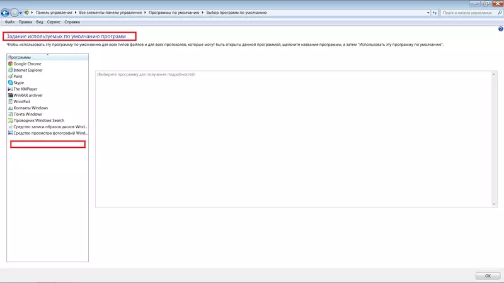Screen dimensions: 504x283
Task: Click Выбор программ по умолчанию breadcrumb
Action: 236,13
